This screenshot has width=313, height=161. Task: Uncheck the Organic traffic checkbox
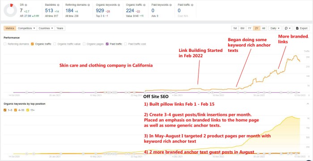coord(32,44)
